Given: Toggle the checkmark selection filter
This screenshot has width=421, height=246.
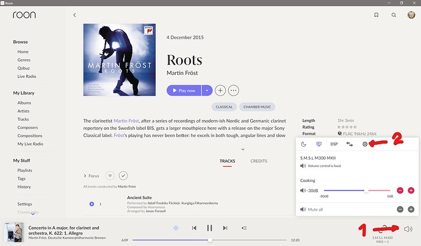Looking at the screenshot, I should click(123, 176).
